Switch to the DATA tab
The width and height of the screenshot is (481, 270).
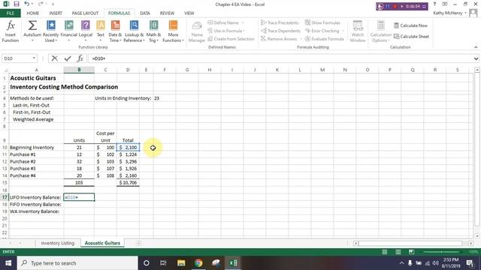click(x=145, y=13)
